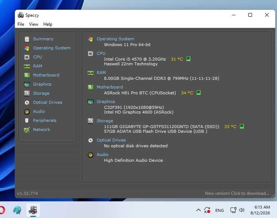This screenshot has width=277, height=218.
Task: Click the Speccy logo in title bar
Action: 21,15
